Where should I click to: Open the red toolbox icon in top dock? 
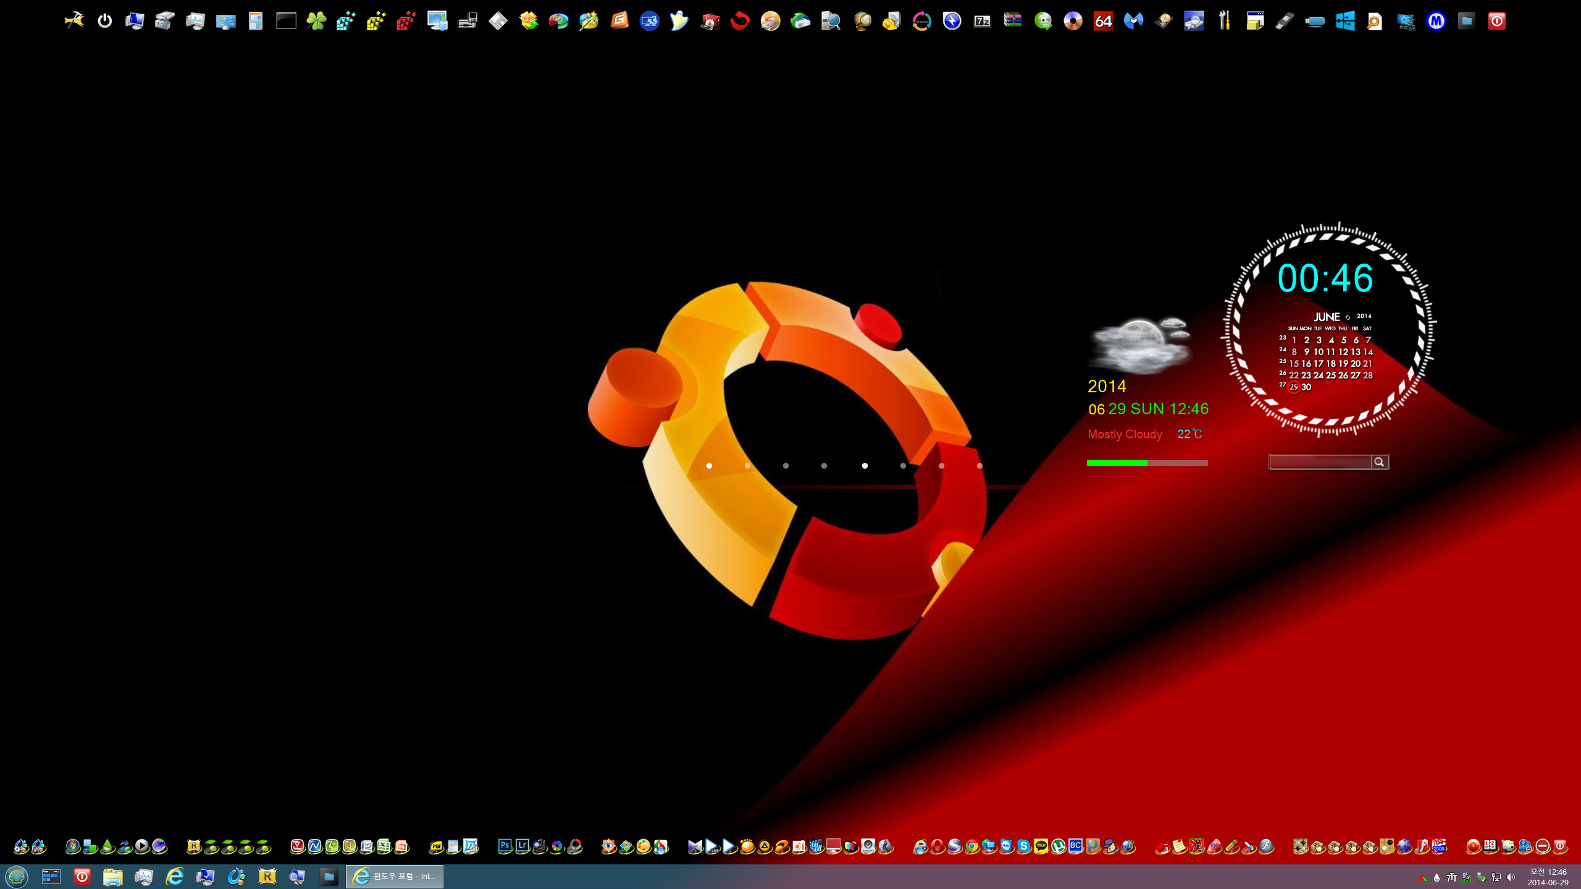coord(710,21)
